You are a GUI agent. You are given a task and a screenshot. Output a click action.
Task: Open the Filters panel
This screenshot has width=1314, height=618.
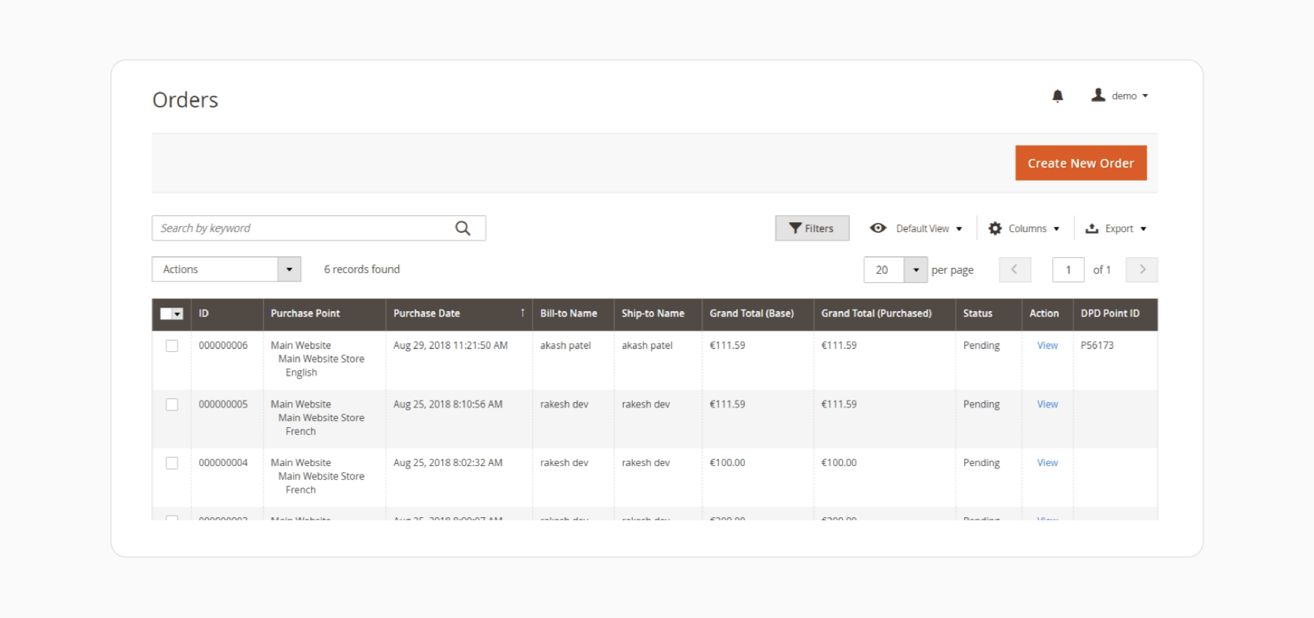click(812, 228)
